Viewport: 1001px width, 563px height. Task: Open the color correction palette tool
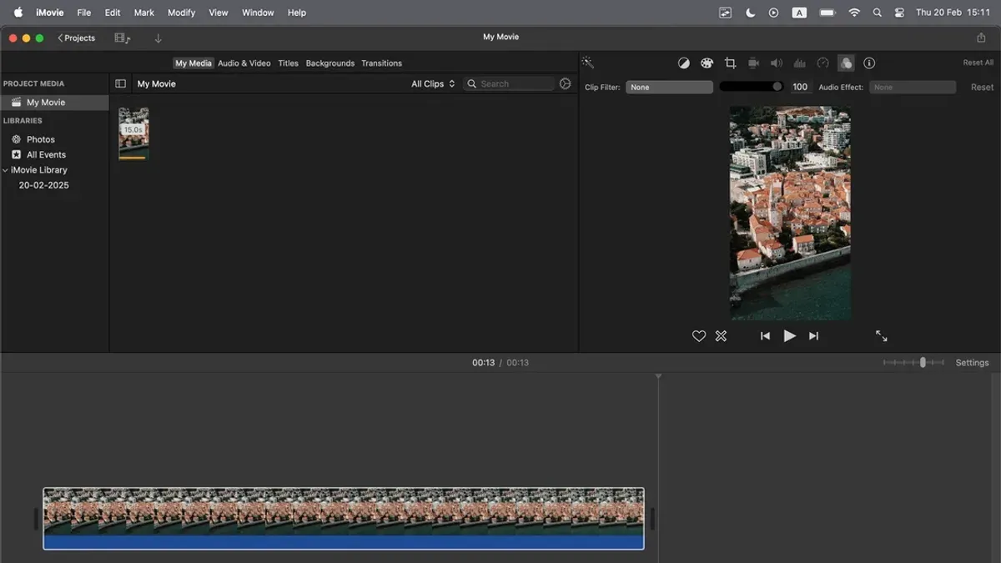[707, 63]
